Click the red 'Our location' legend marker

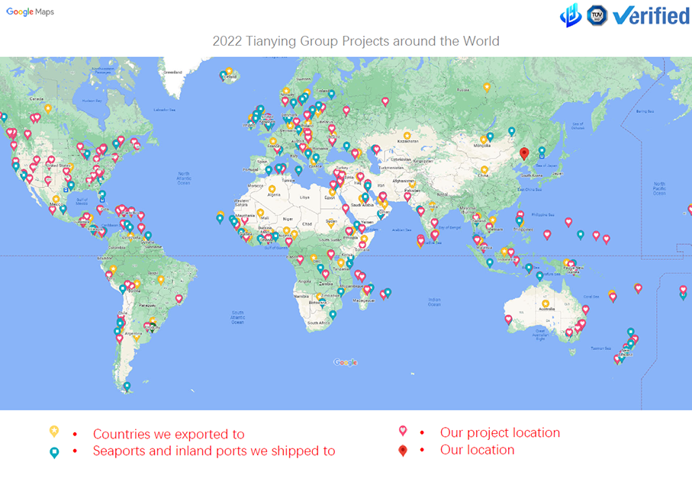pos(402,450)
